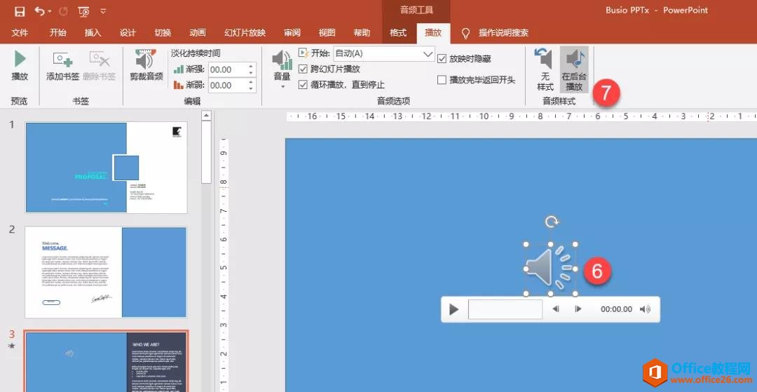Uncheck Loop until Stopped (循环播放) checkbox

click(x=304, y=85)
